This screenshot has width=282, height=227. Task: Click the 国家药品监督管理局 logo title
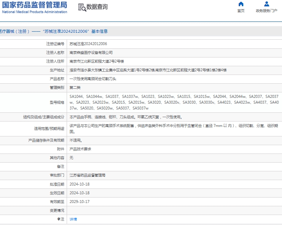click(35, 5)
